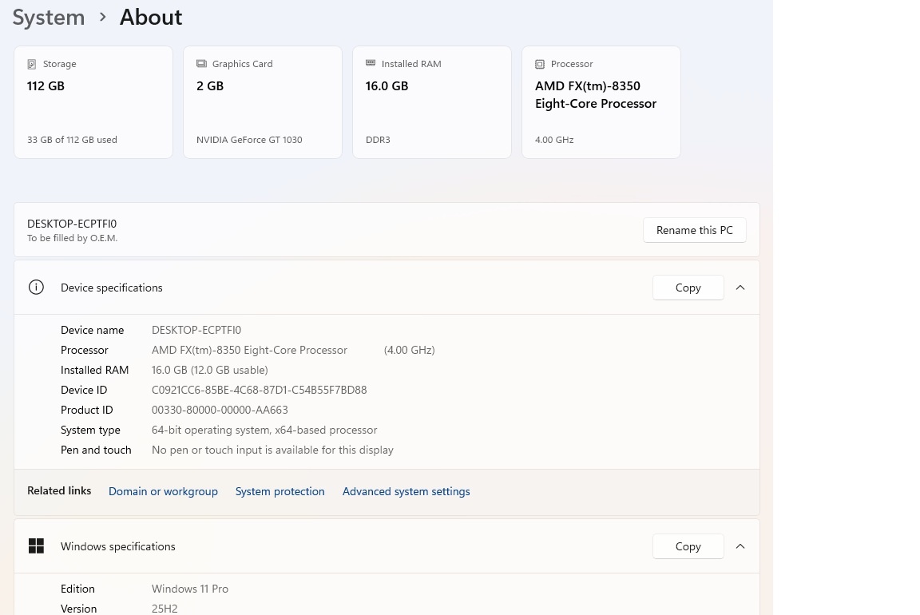Click the Windows 11 Pro edition value

(190, 589)
